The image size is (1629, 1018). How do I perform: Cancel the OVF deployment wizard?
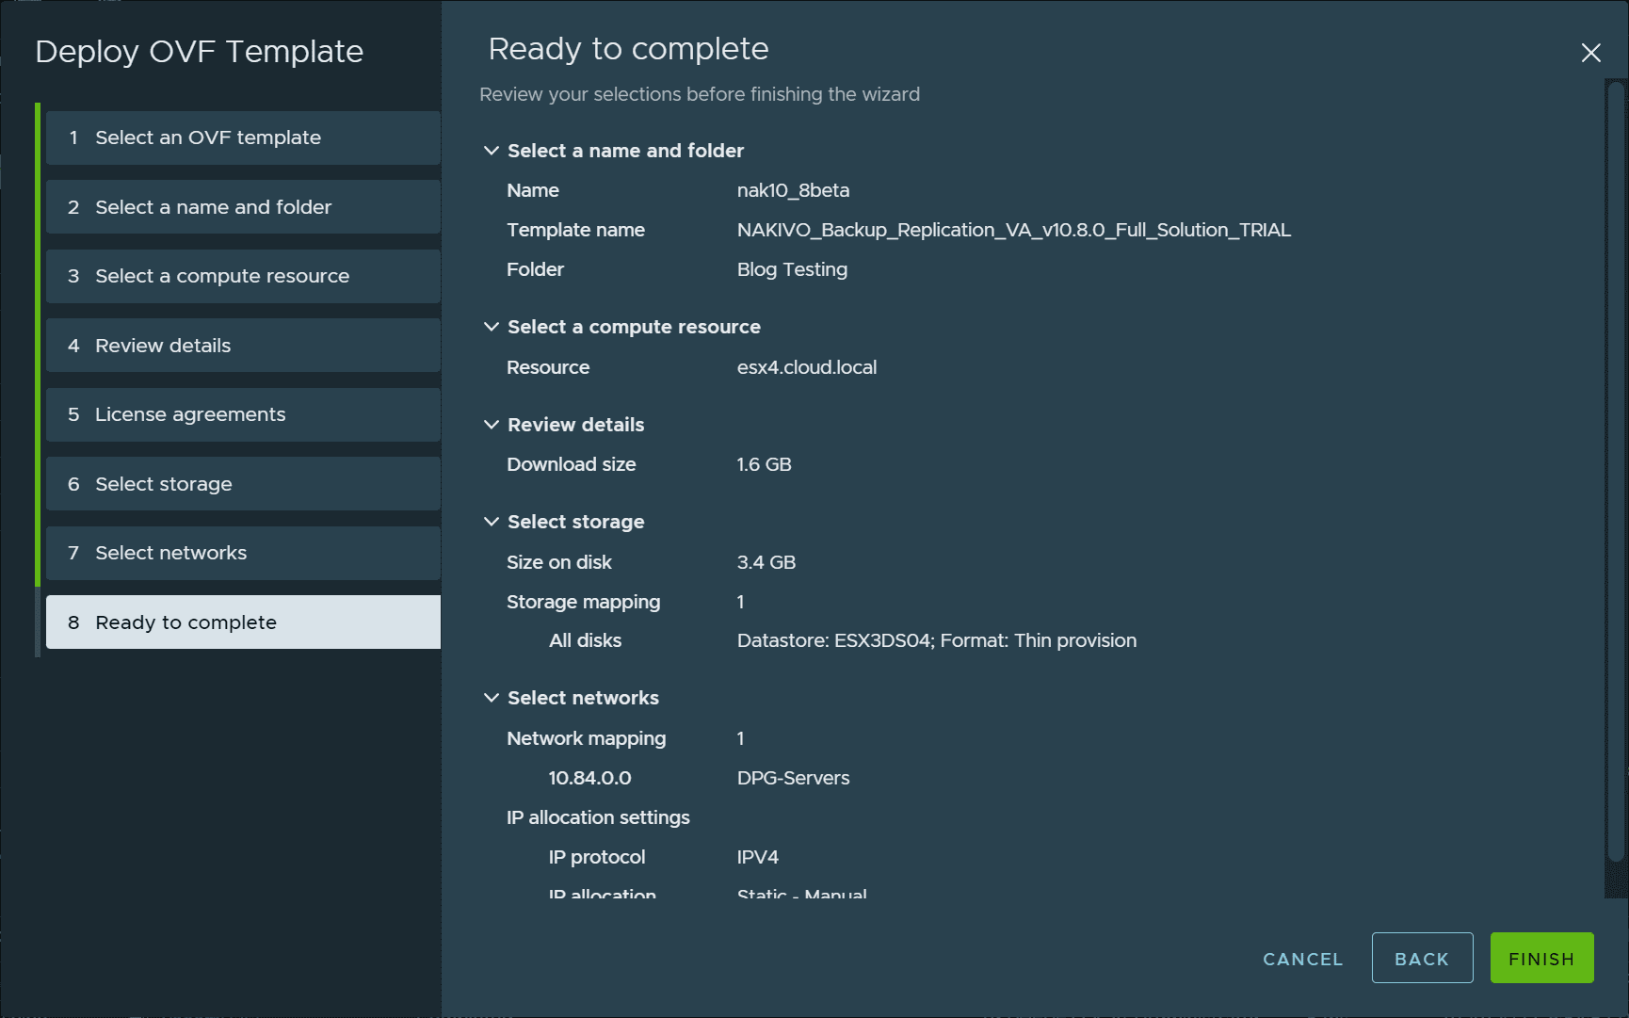[1302, 958]
